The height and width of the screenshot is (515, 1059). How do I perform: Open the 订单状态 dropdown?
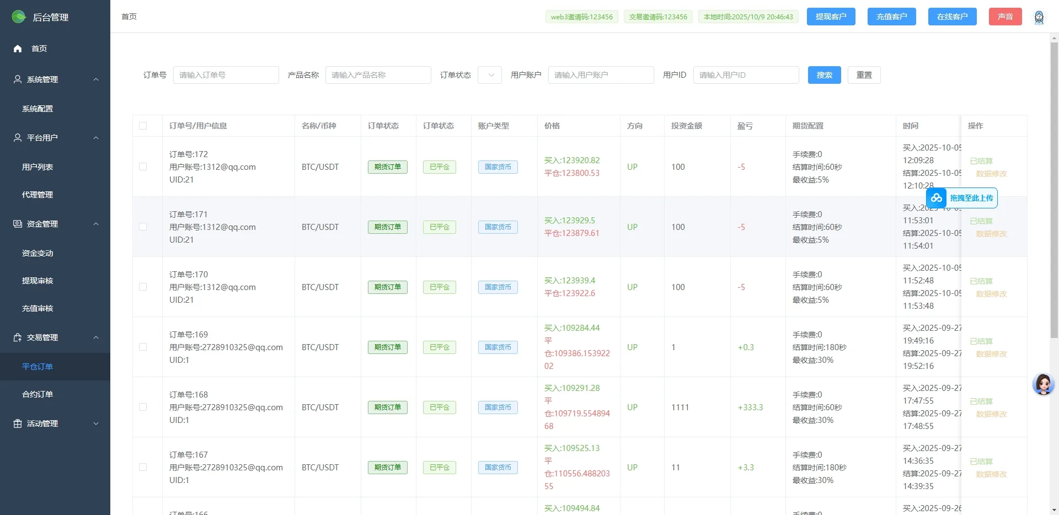coord(489,75)
